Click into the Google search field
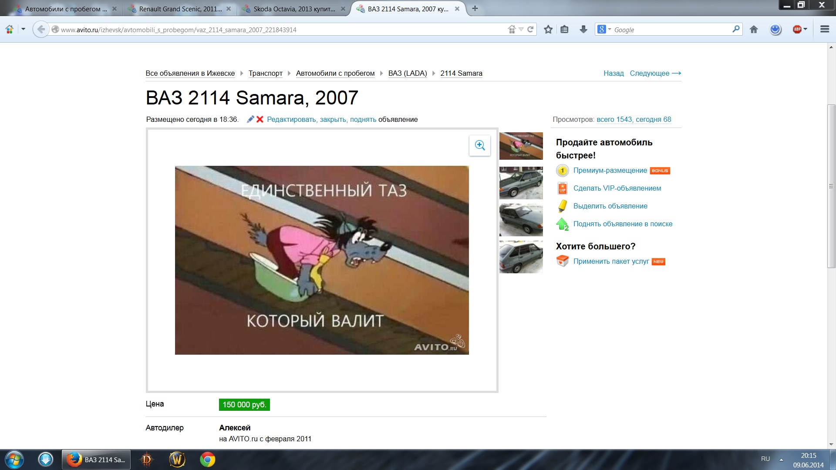Image resolution: width=836 pixels, height=470 pixels. (671, 30)
